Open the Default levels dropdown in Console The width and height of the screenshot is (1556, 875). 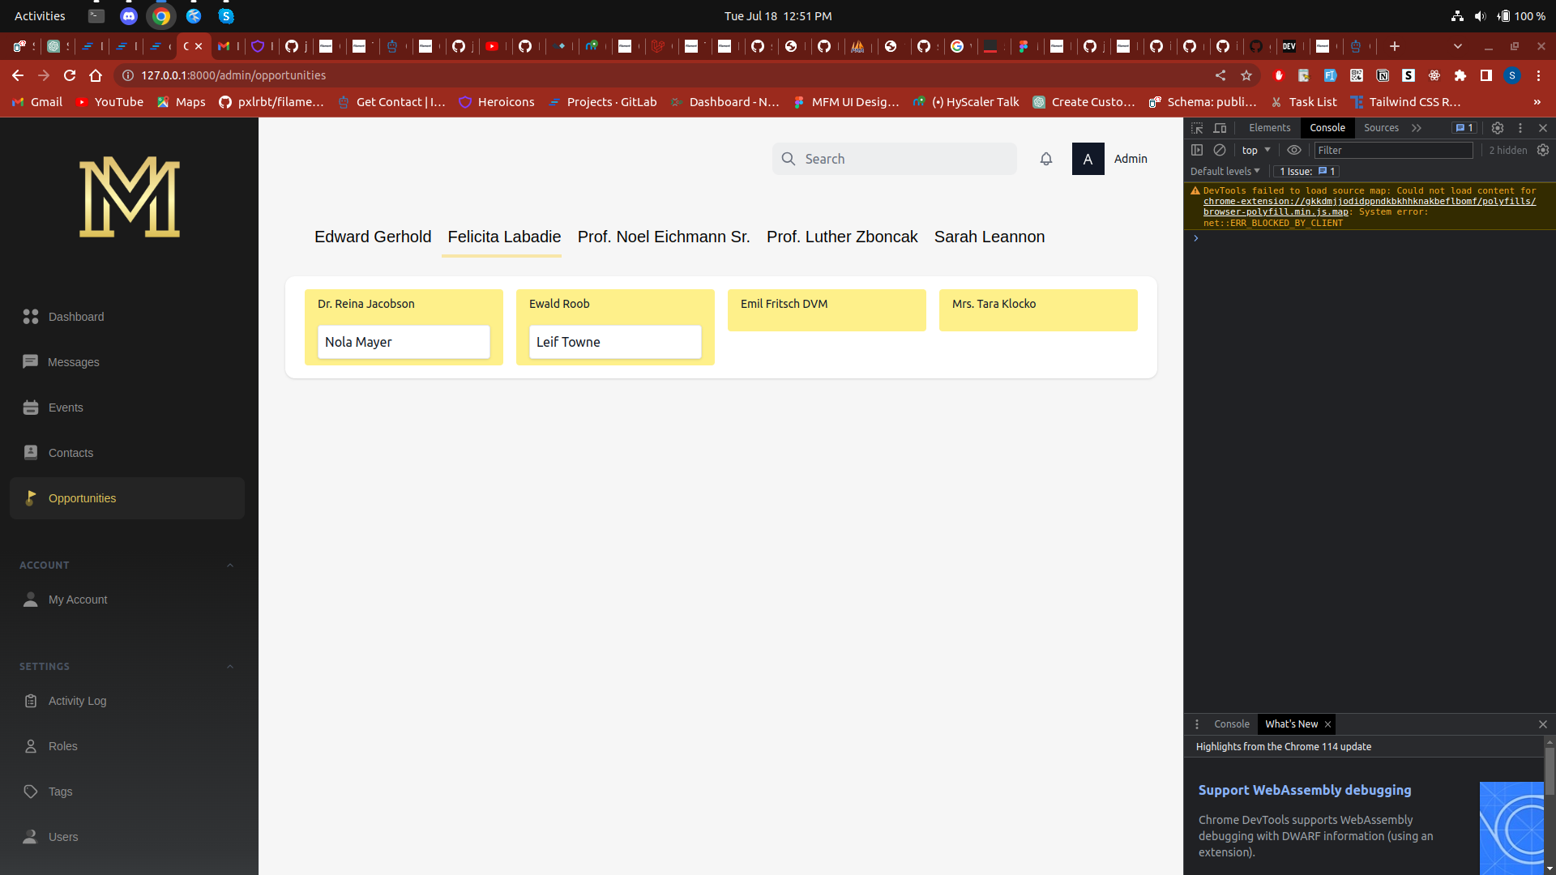tap(1224, 171)
